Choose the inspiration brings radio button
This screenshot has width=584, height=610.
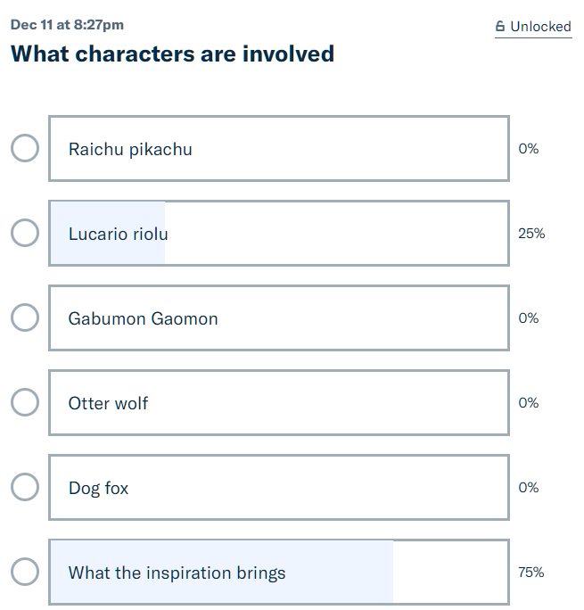(25, 572)
